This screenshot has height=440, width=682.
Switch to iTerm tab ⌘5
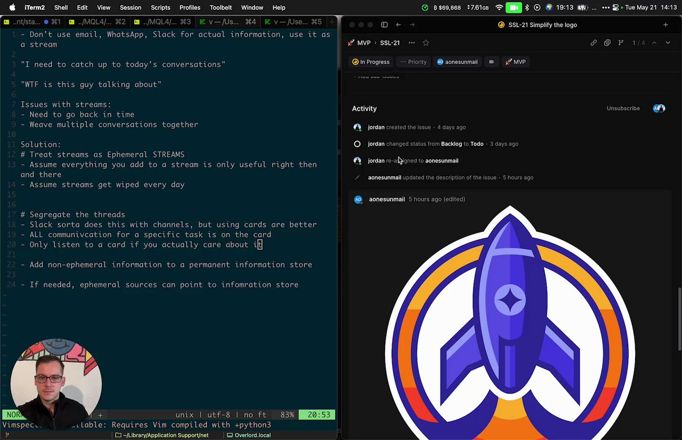coord(295,22)
